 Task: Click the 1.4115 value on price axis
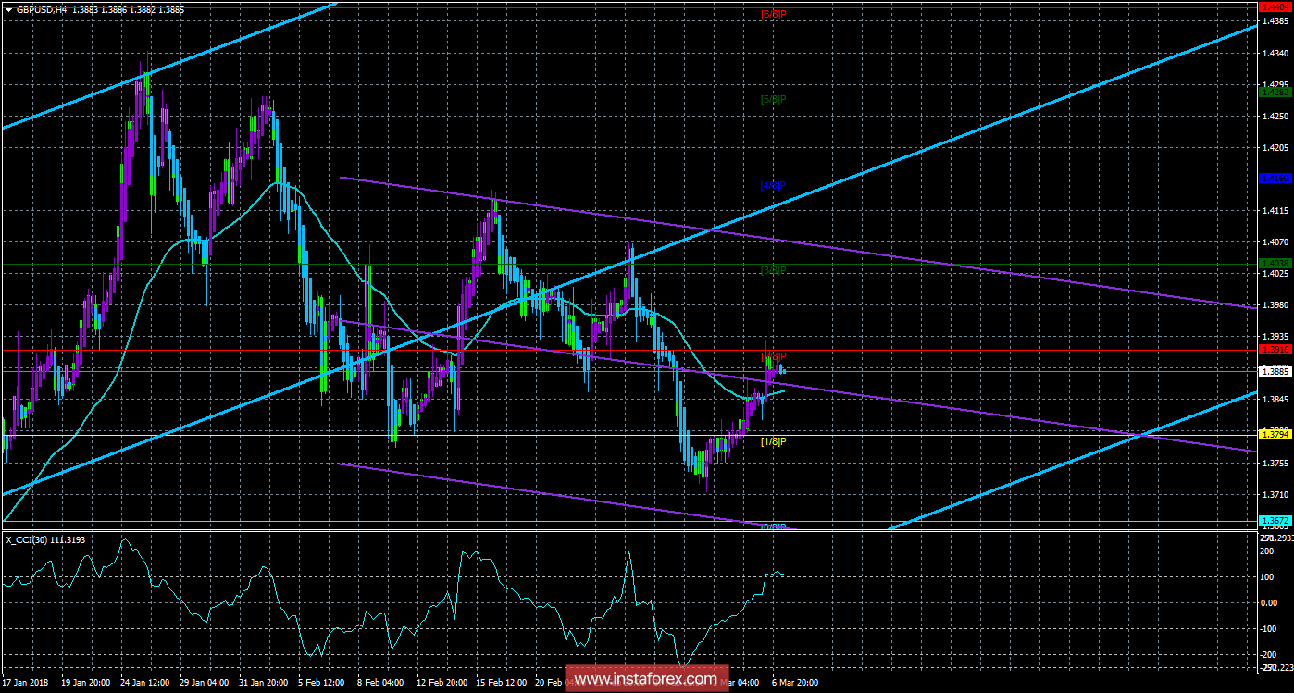pyautogui.click(x=1275, y=211)
